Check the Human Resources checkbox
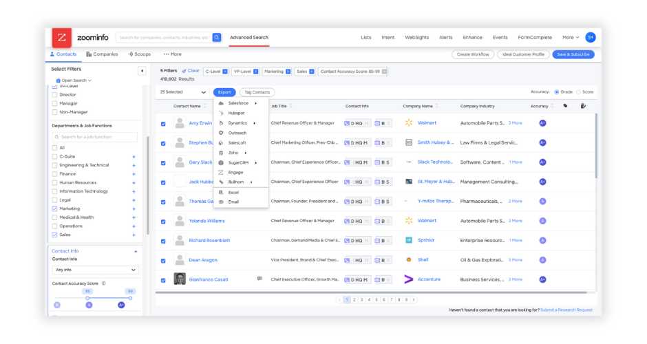The width and height of the screenshot is (647, 344). tap(54, 183)
